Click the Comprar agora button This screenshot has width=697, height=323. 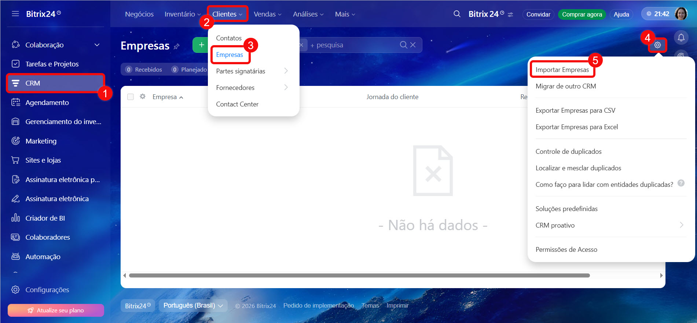(582, 14)
